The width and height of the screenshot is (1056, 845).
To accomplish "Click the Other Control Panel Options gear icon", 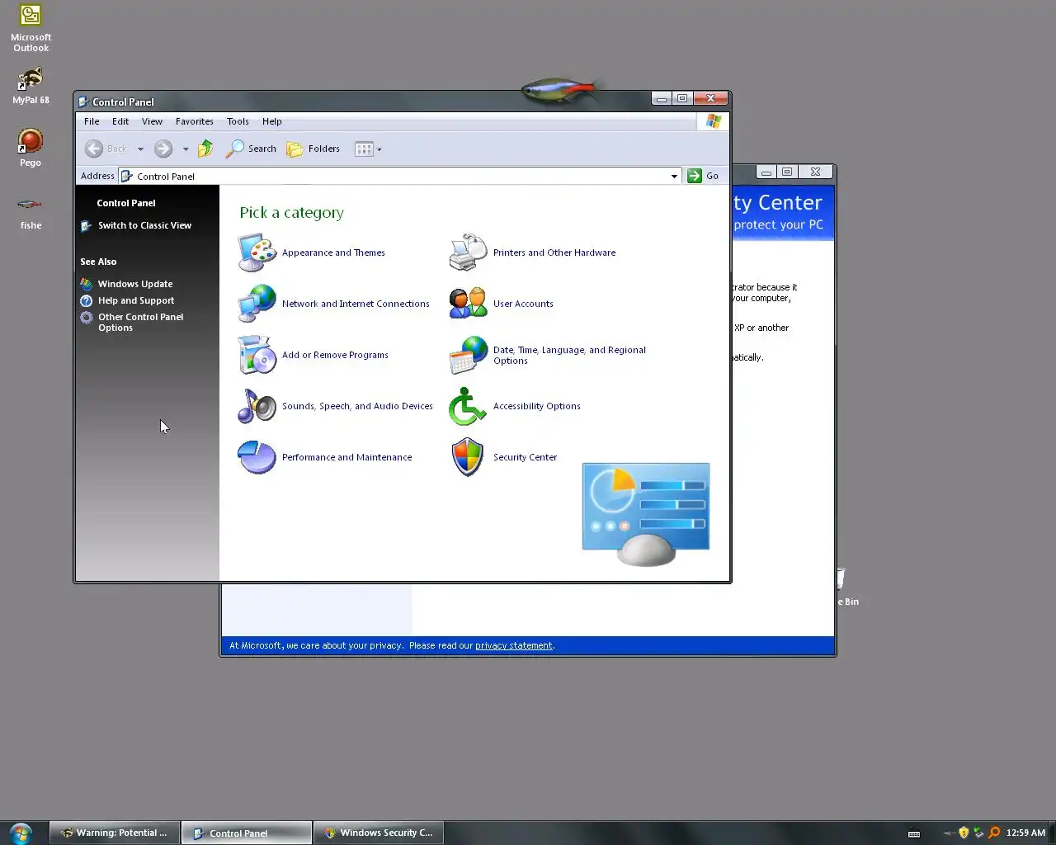I will click(87, 317).
